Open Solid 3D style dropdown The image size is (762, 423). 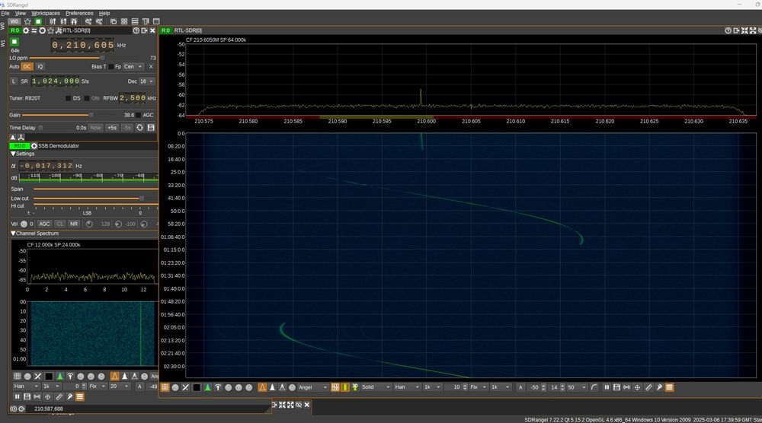[376, 387]
